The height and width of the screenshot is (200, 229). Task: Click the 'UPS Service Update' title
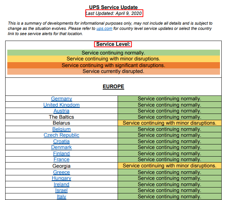click(x=113, y=7)
